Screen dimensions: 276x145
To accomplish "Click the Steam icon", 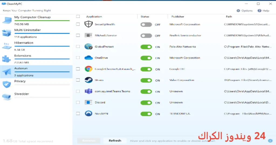I will click(88, 80).
